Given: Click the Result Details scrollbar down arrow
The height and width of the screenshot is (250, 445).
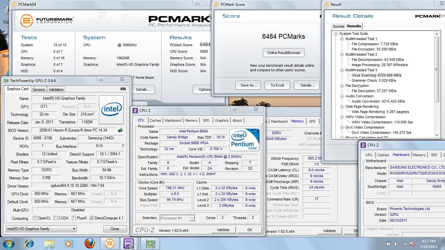Looking at the screenshot, I should click(x=437, y=135).
